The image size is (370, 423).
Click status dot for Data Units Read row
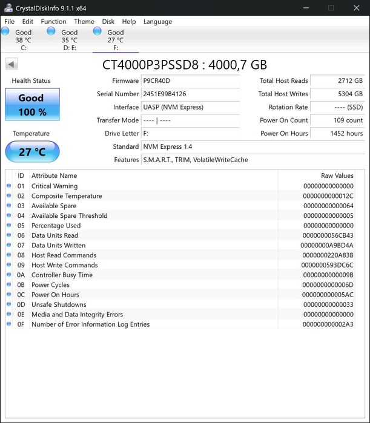[x=9, y=235]
